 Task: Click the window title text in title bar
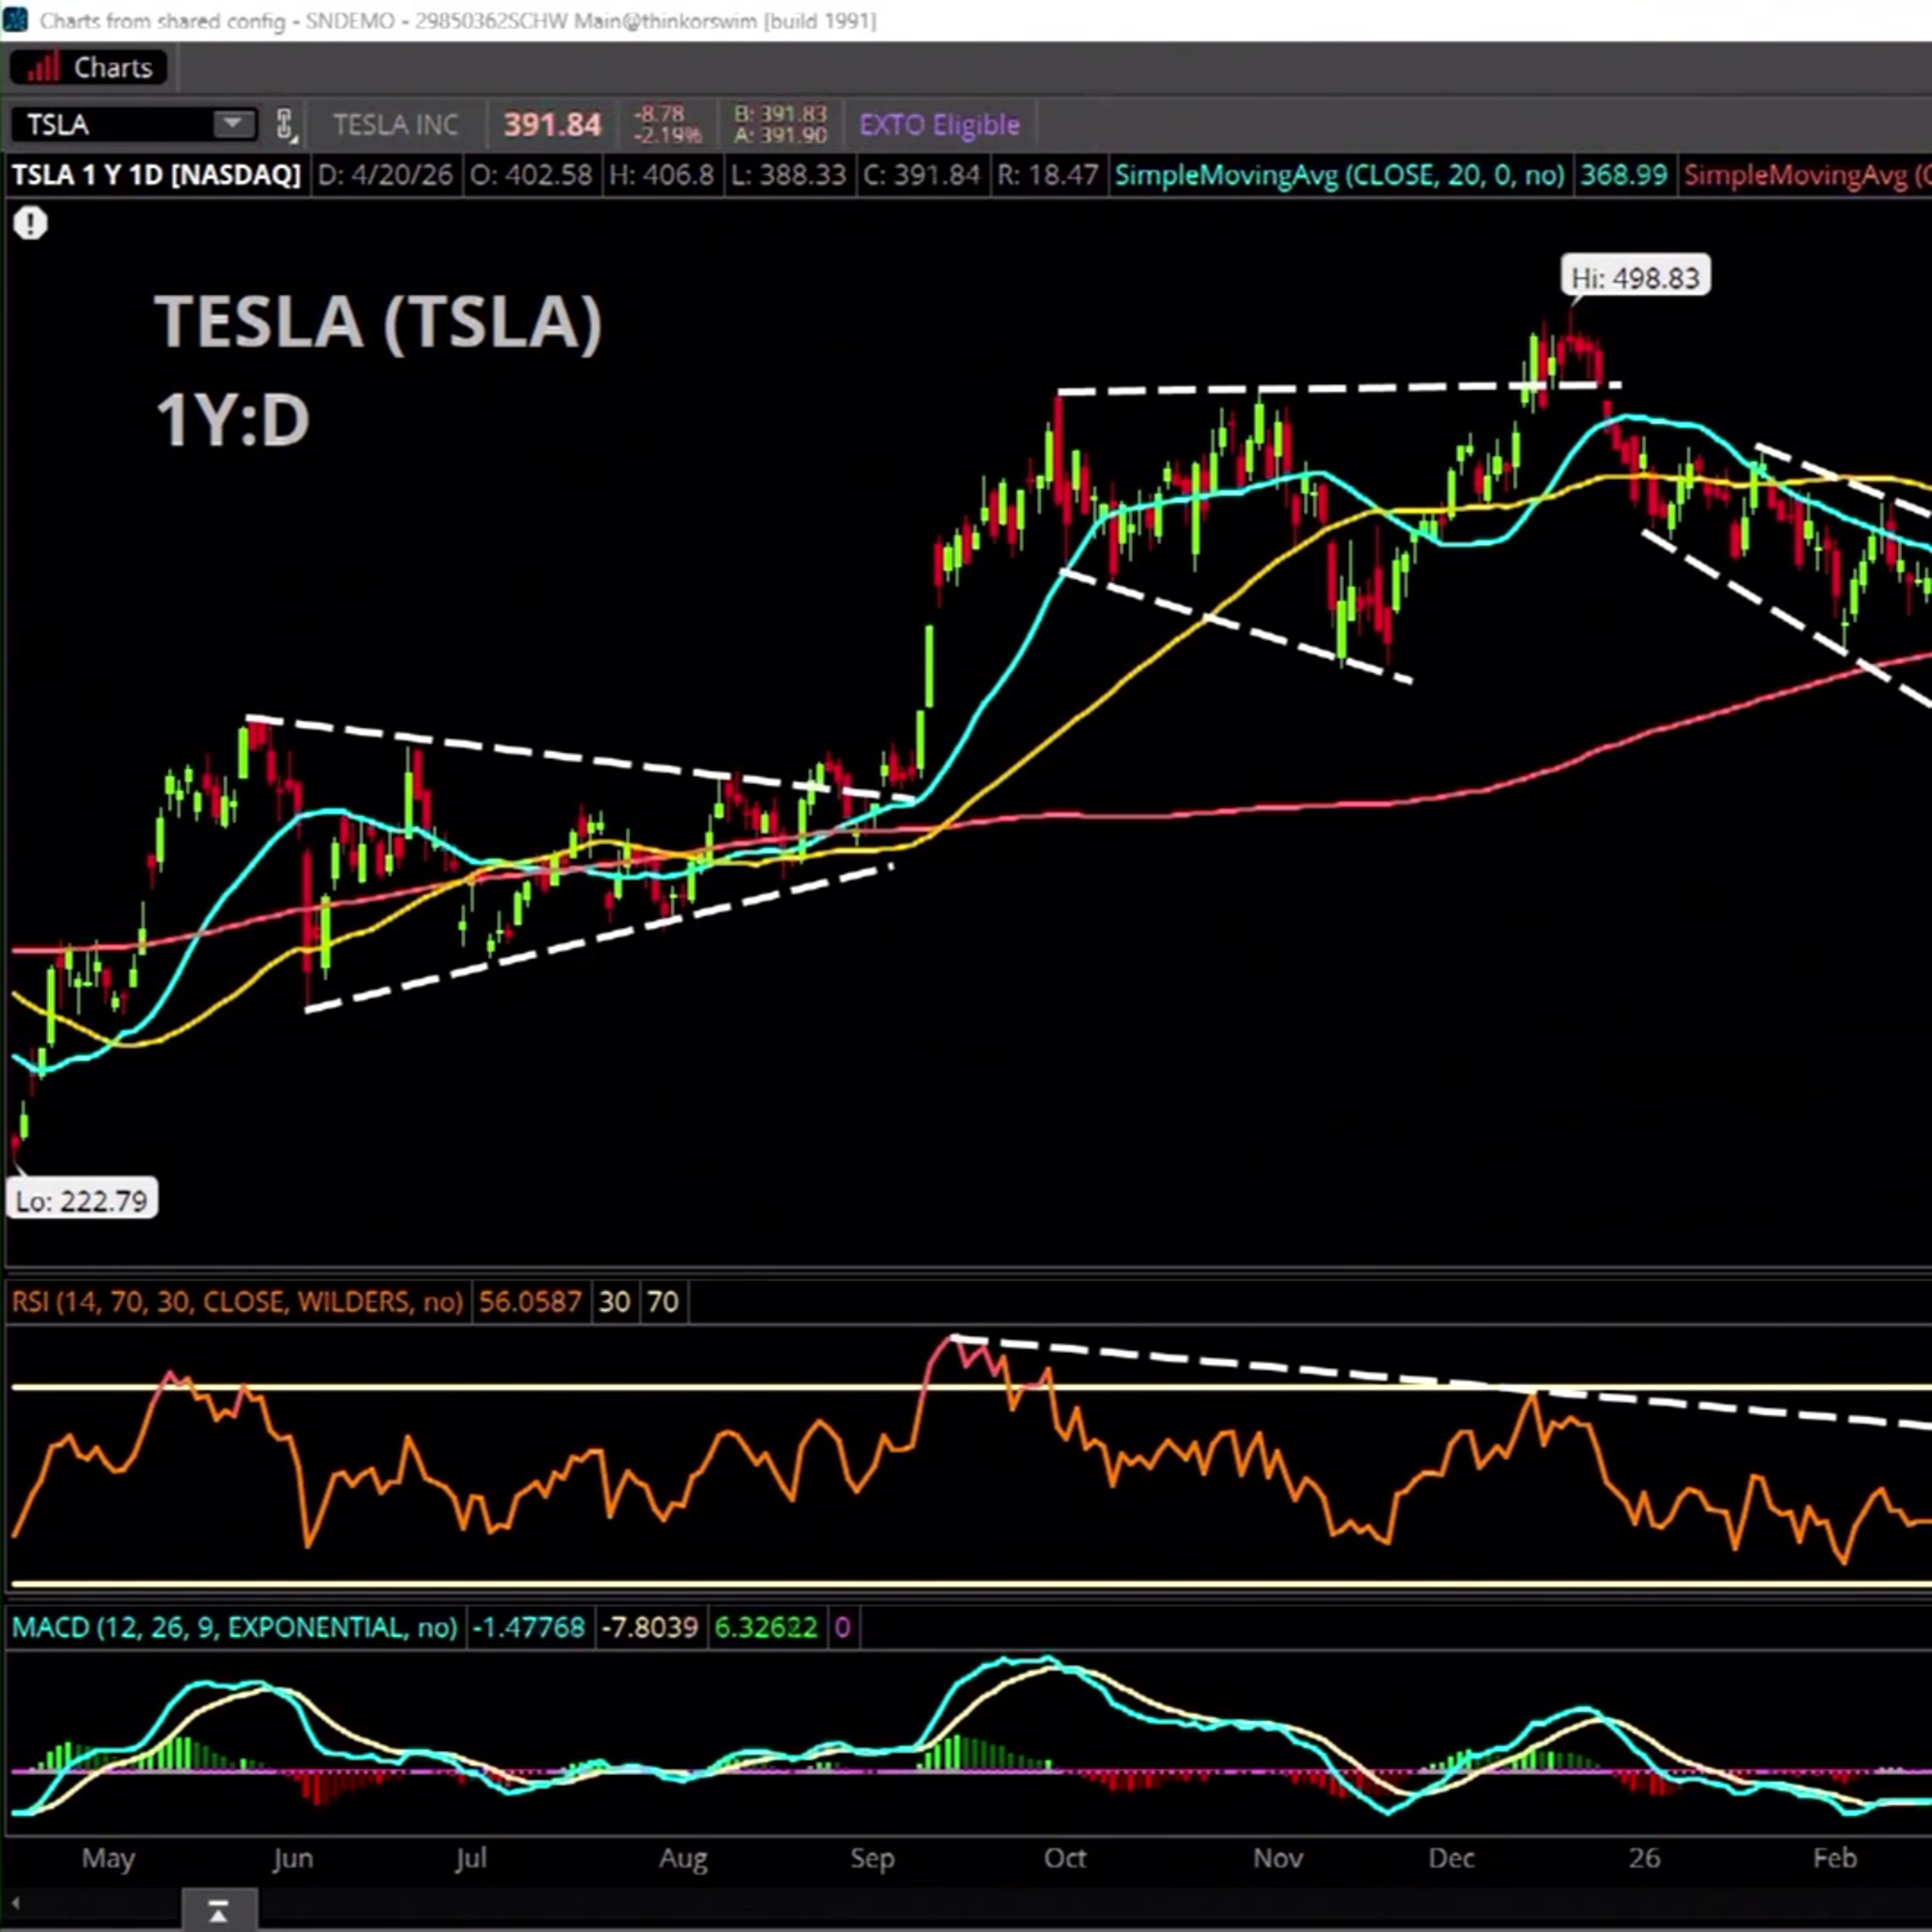click(458, 20)
